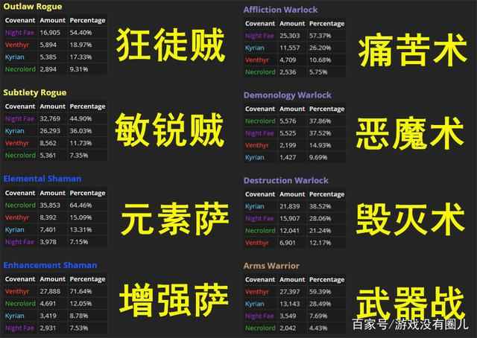
Task: Select the 21.24% percentage cell
Action: [320, 230]
